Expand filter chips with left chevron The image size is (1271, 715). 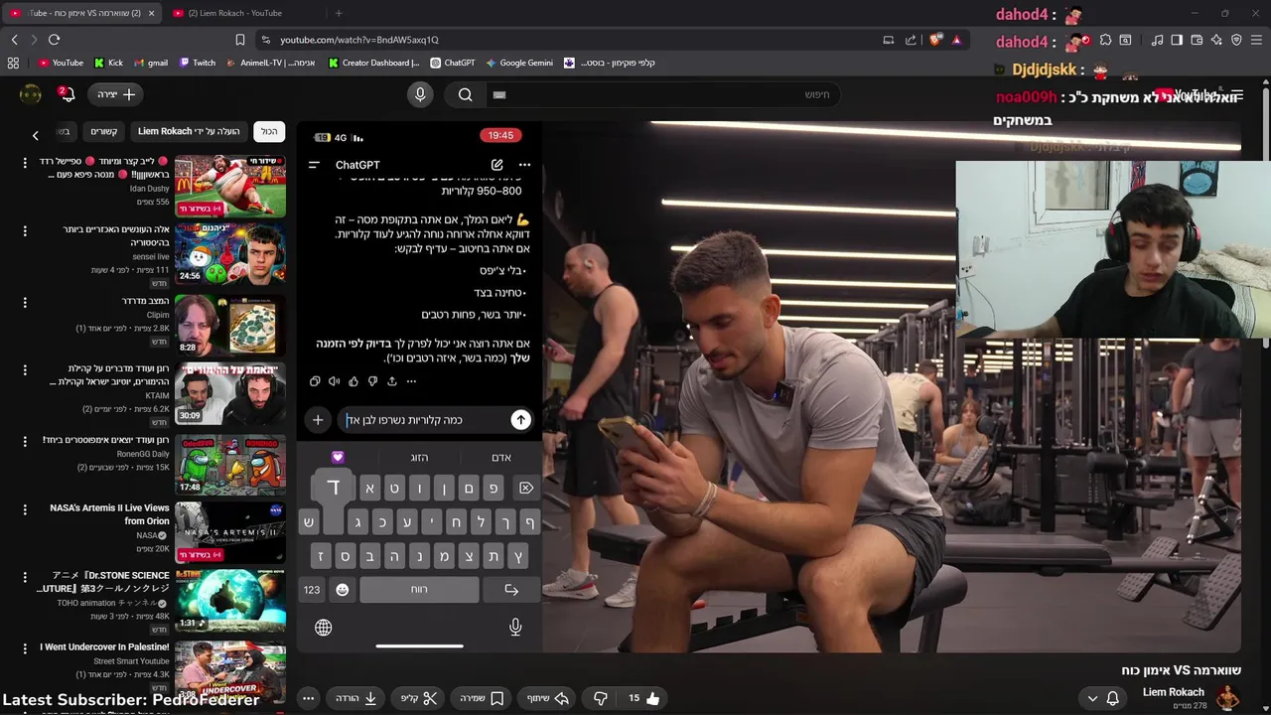click(35, 135)
